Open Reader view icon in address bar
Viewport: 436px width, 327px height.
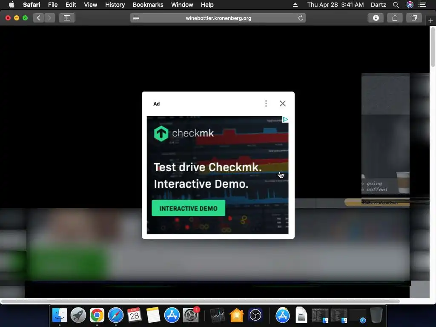coord(136,18)
